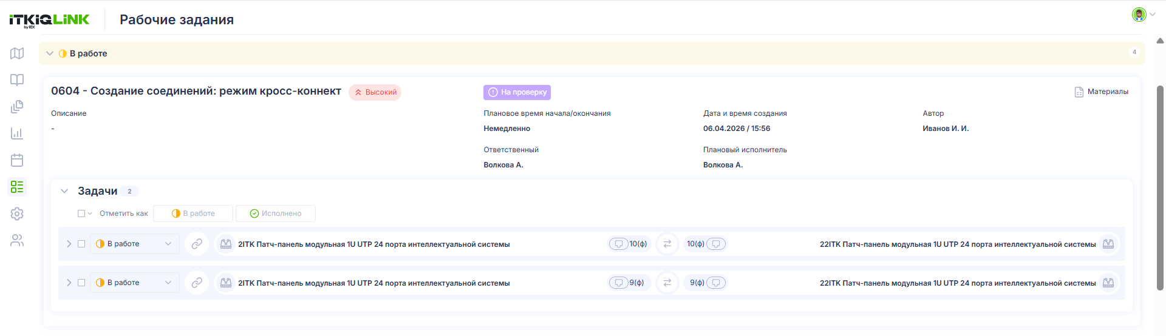Click the right patch panel icon in the first row
Image resolution: width=1166 pixels, height=336 pixels.
click(x=1108, y=244)
